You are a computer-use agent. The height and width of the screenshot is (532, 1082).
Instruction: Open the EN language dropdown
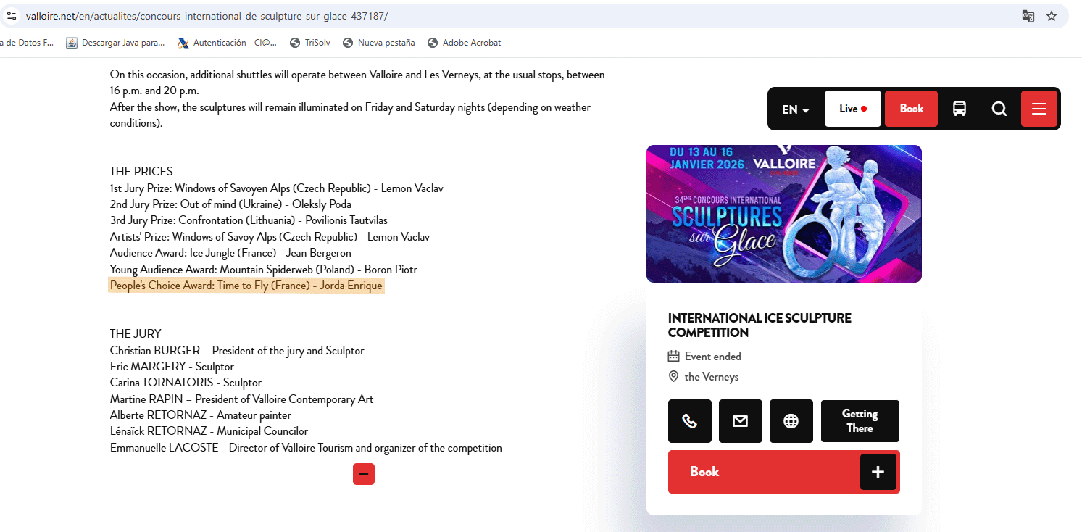(795, 109)
